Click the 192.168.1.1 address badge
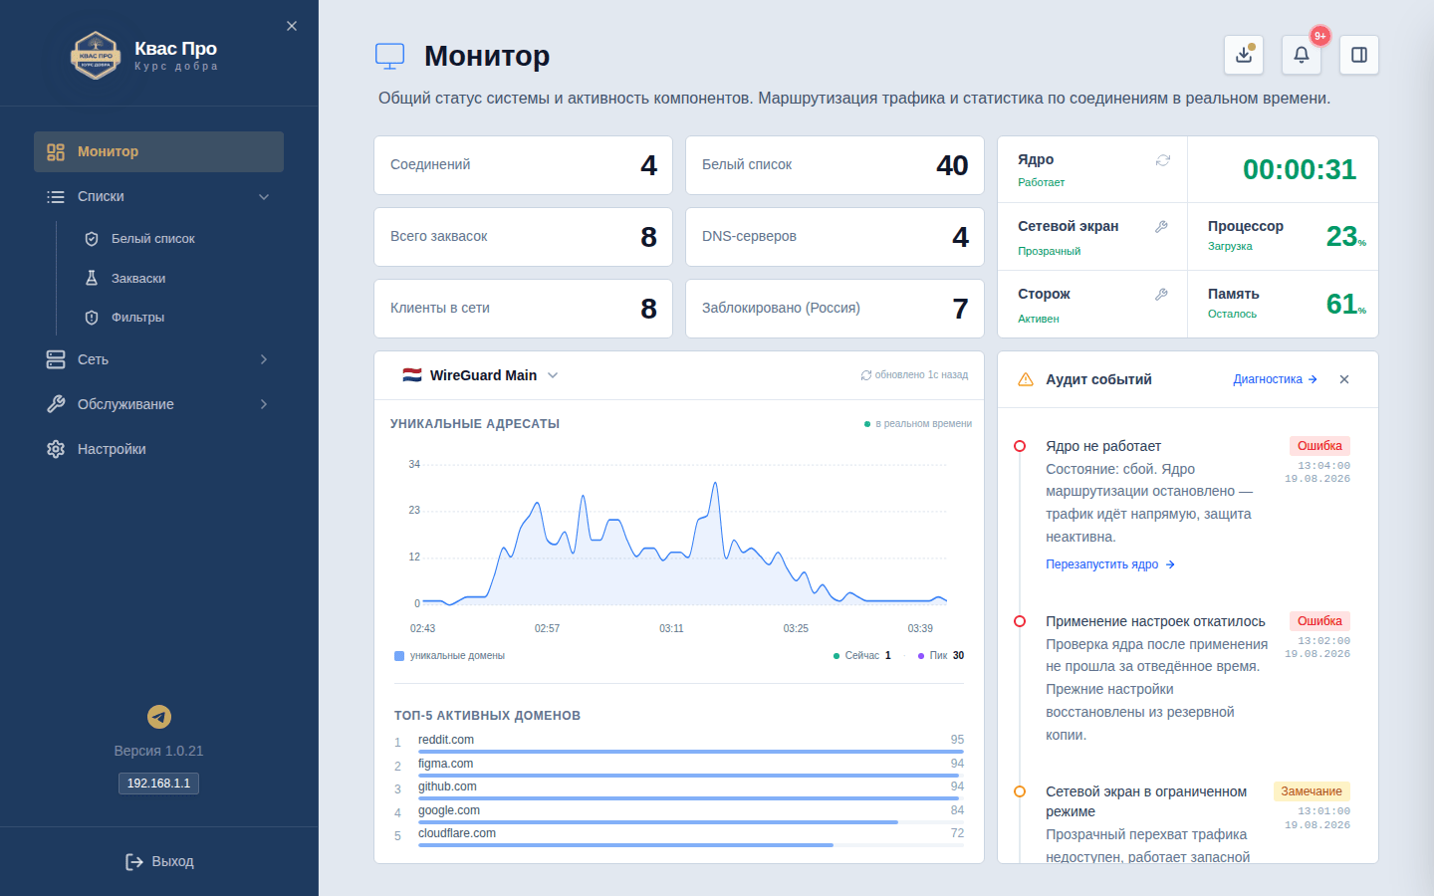This screenshot has width=1434, height=896. tap(159, 784)
